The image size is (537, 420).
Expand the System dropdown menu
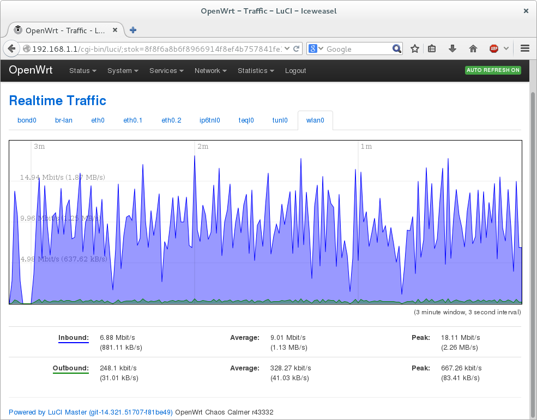(123, 70)
